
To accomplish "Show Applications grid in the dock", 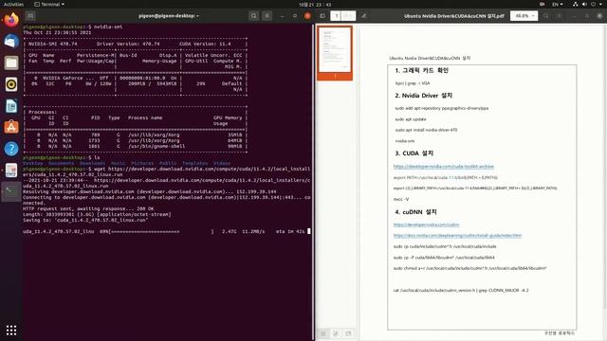I will click(11, 330).
